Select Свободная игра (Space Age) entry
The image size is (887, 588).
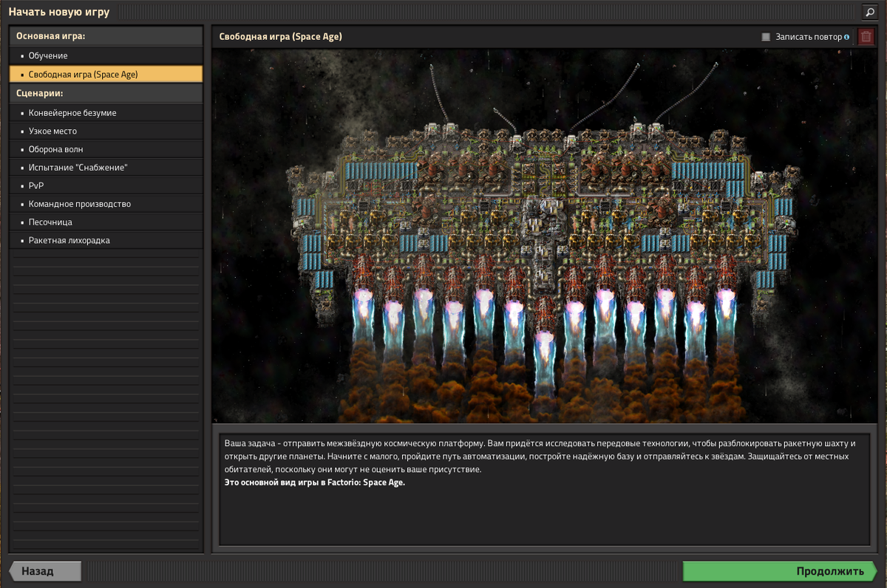106,74
